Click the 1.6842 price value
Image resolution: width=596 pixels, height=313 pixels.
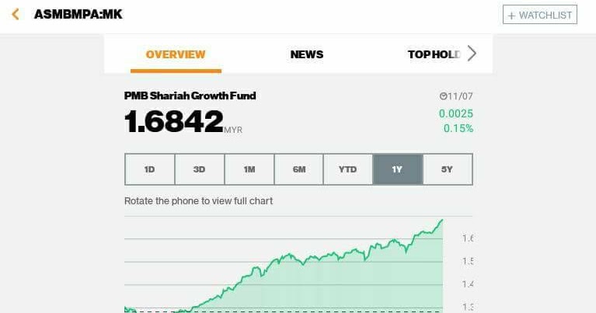174,121
